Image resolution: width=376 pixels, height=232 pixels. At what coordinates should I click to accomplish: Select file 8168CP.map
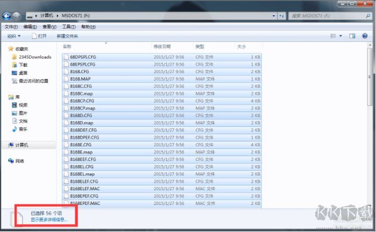(162, 108)
